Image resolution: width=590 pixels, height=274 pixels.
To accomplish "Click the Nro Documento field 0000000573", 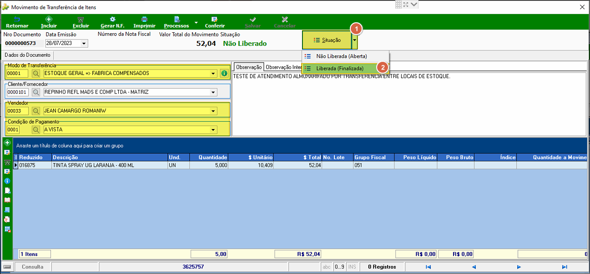I will (24, 44).
